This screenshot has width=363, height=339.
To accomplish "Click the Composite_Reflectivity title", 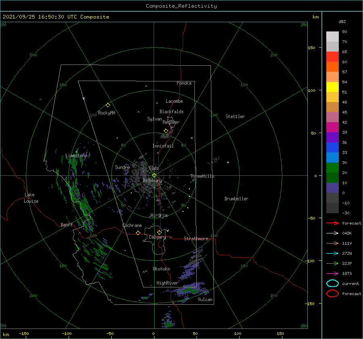I will pyautogui.click(x=181, y=6).
